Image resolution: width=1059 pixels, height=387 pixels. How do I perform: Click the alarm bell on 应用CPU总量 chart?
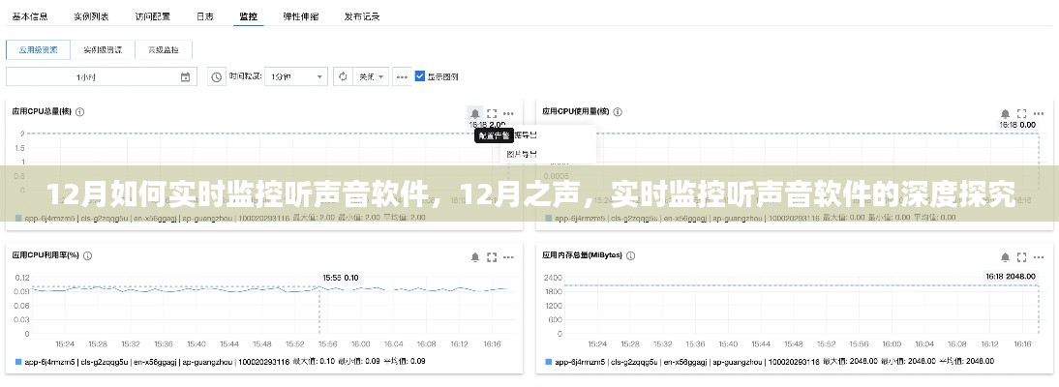coord(474,113)
